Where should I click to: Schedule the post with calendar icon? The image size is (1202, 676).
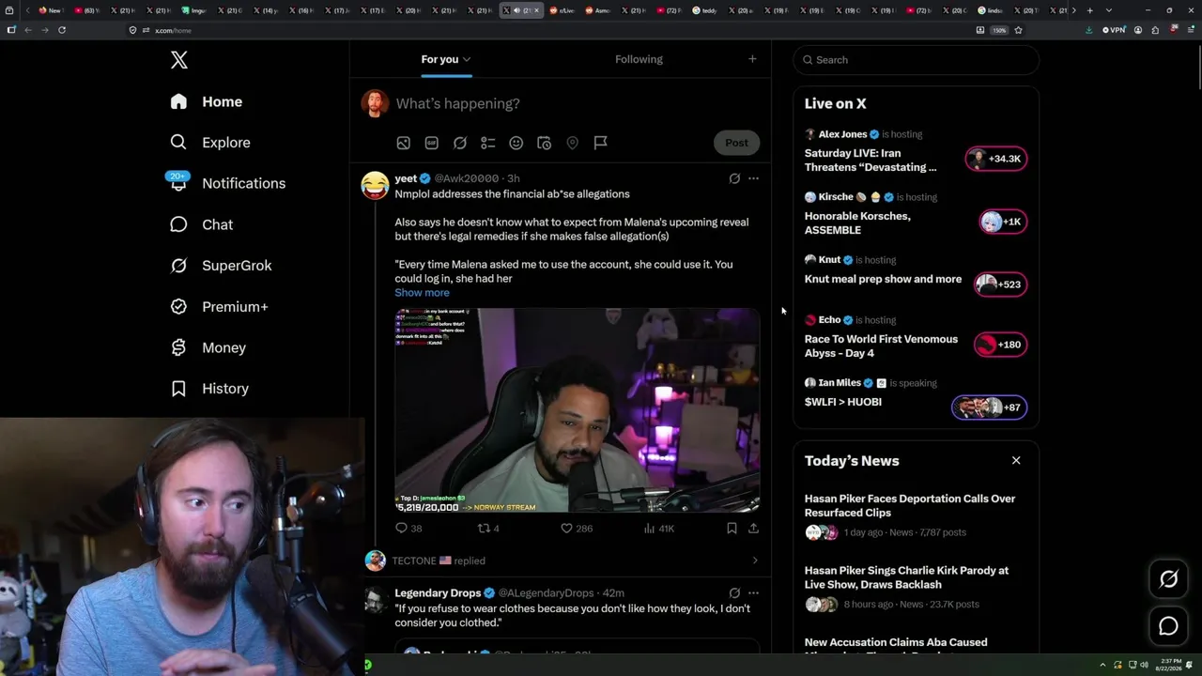tap(544, 143)
